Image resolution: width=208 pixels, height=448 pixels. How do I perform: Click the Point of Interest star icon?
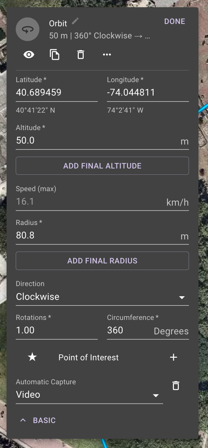pos(32,357)
